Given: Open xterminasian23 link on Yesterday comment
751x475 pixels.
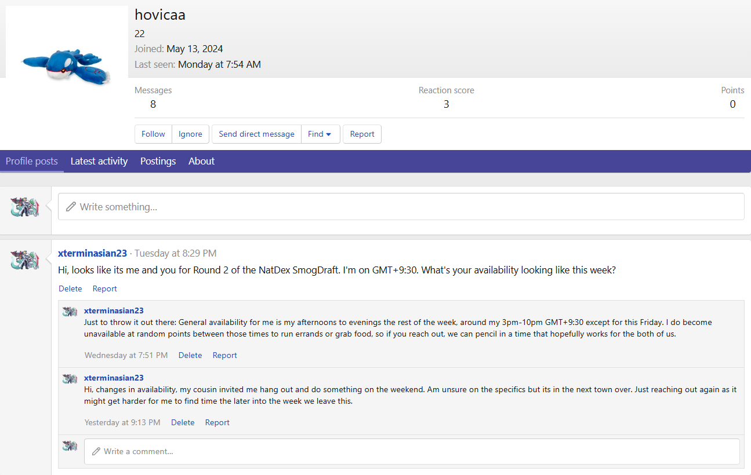Looking at the screenshot, I should [114, 378].
